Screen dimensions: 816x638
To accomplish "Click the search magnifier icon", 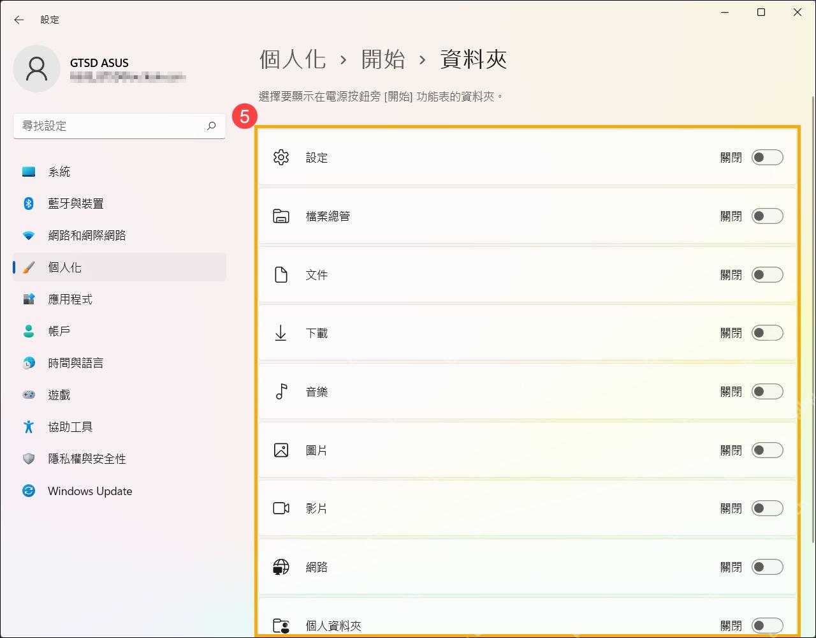I will click(x=212, y=126).
